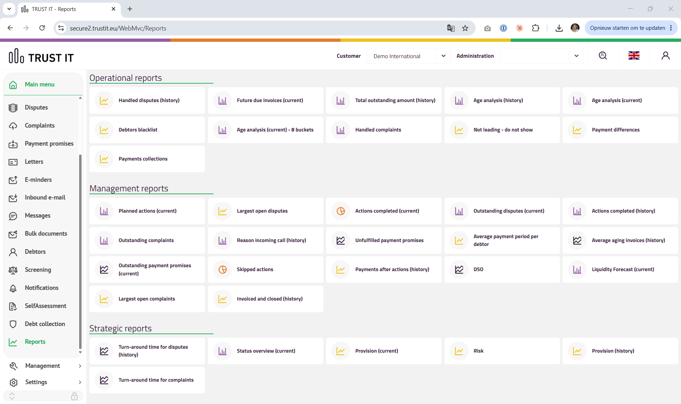Toggle the sidebar expand/collapse arrows
Screen dimensions: 681x404
[12, 396]
